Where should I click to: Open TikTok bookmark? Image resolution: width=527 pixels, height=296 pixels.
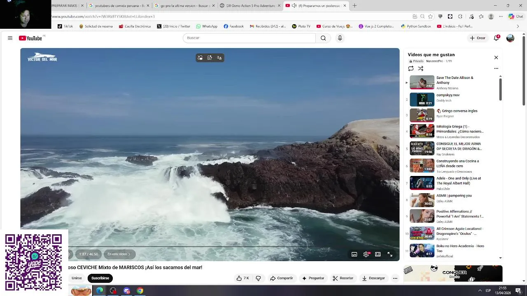pyautogui.click(x=65, y=26)
